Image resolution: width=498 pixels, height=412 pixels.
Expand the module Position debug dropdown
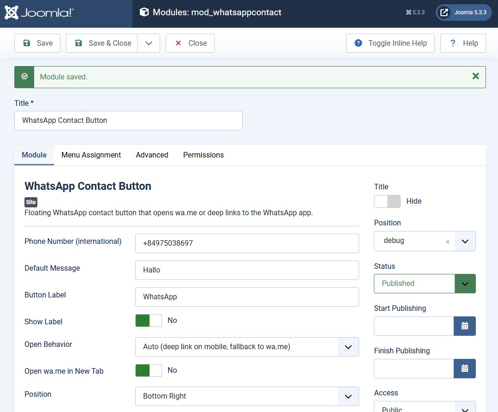click(465, 241)
